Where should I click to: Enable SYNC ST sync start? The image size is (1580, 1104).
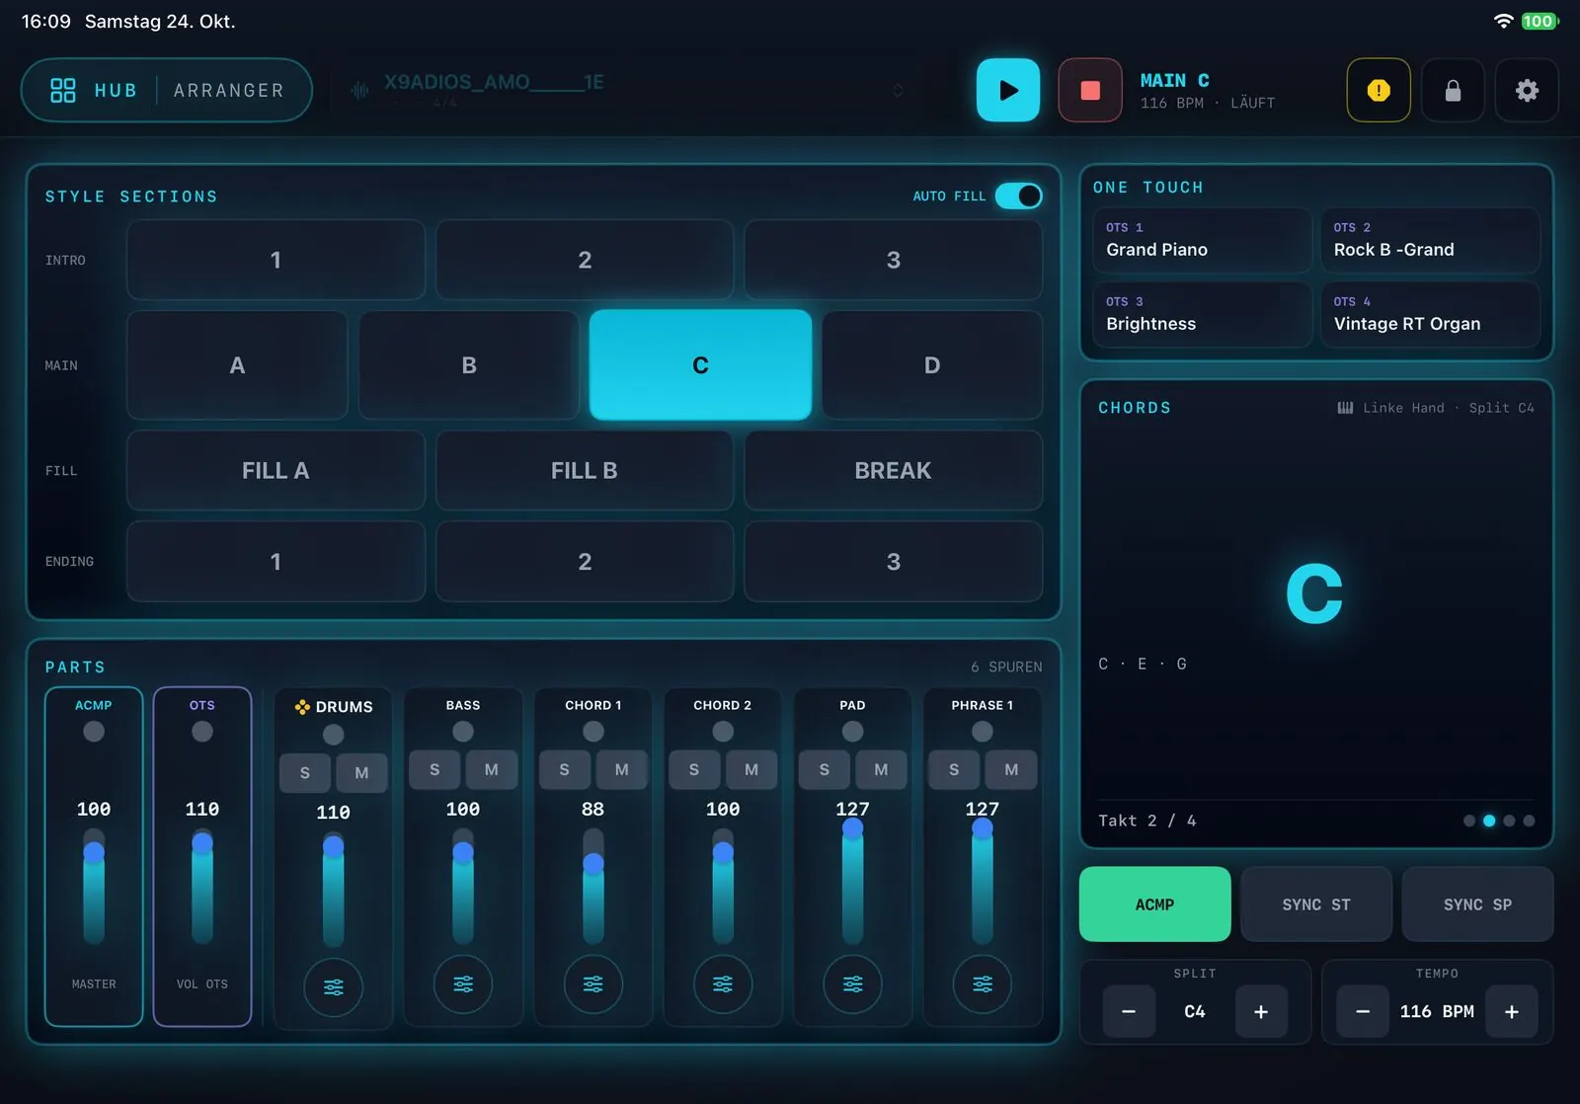click(x=1316, y=904)
